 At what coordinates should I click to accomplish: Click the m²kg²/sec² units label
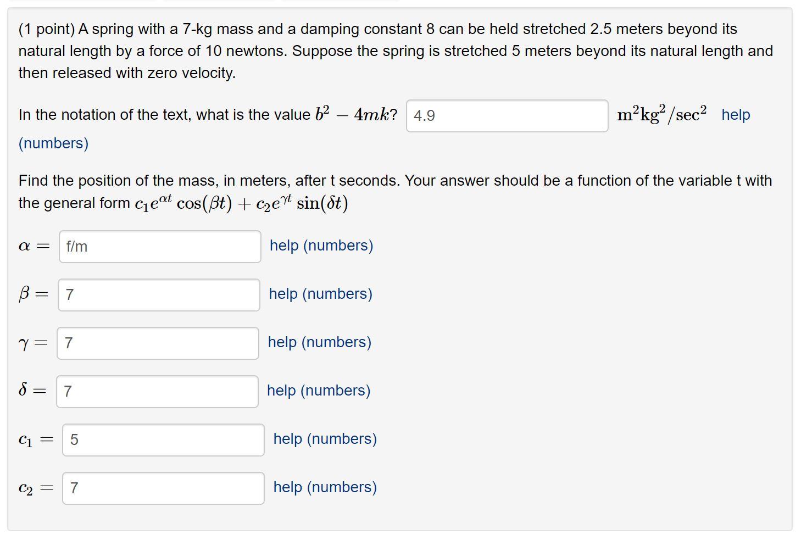click(661, 115)
